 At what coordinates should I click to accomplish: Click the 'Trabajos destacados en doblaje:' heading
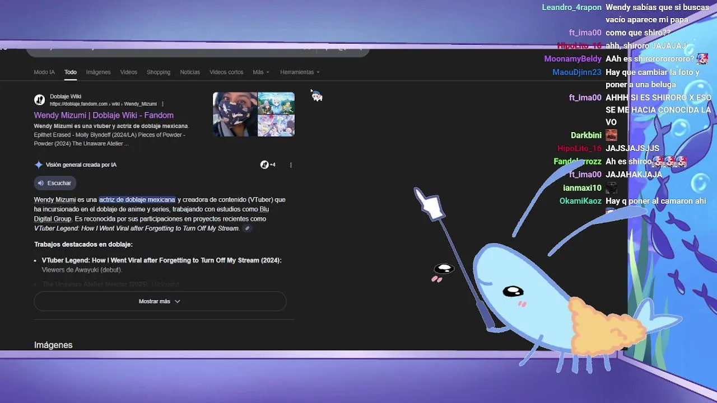[x=83, y=245]
